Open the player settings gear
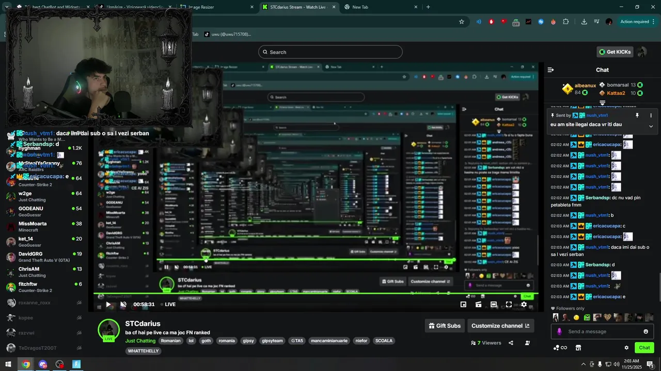661x371 pixels. (524, 305)
